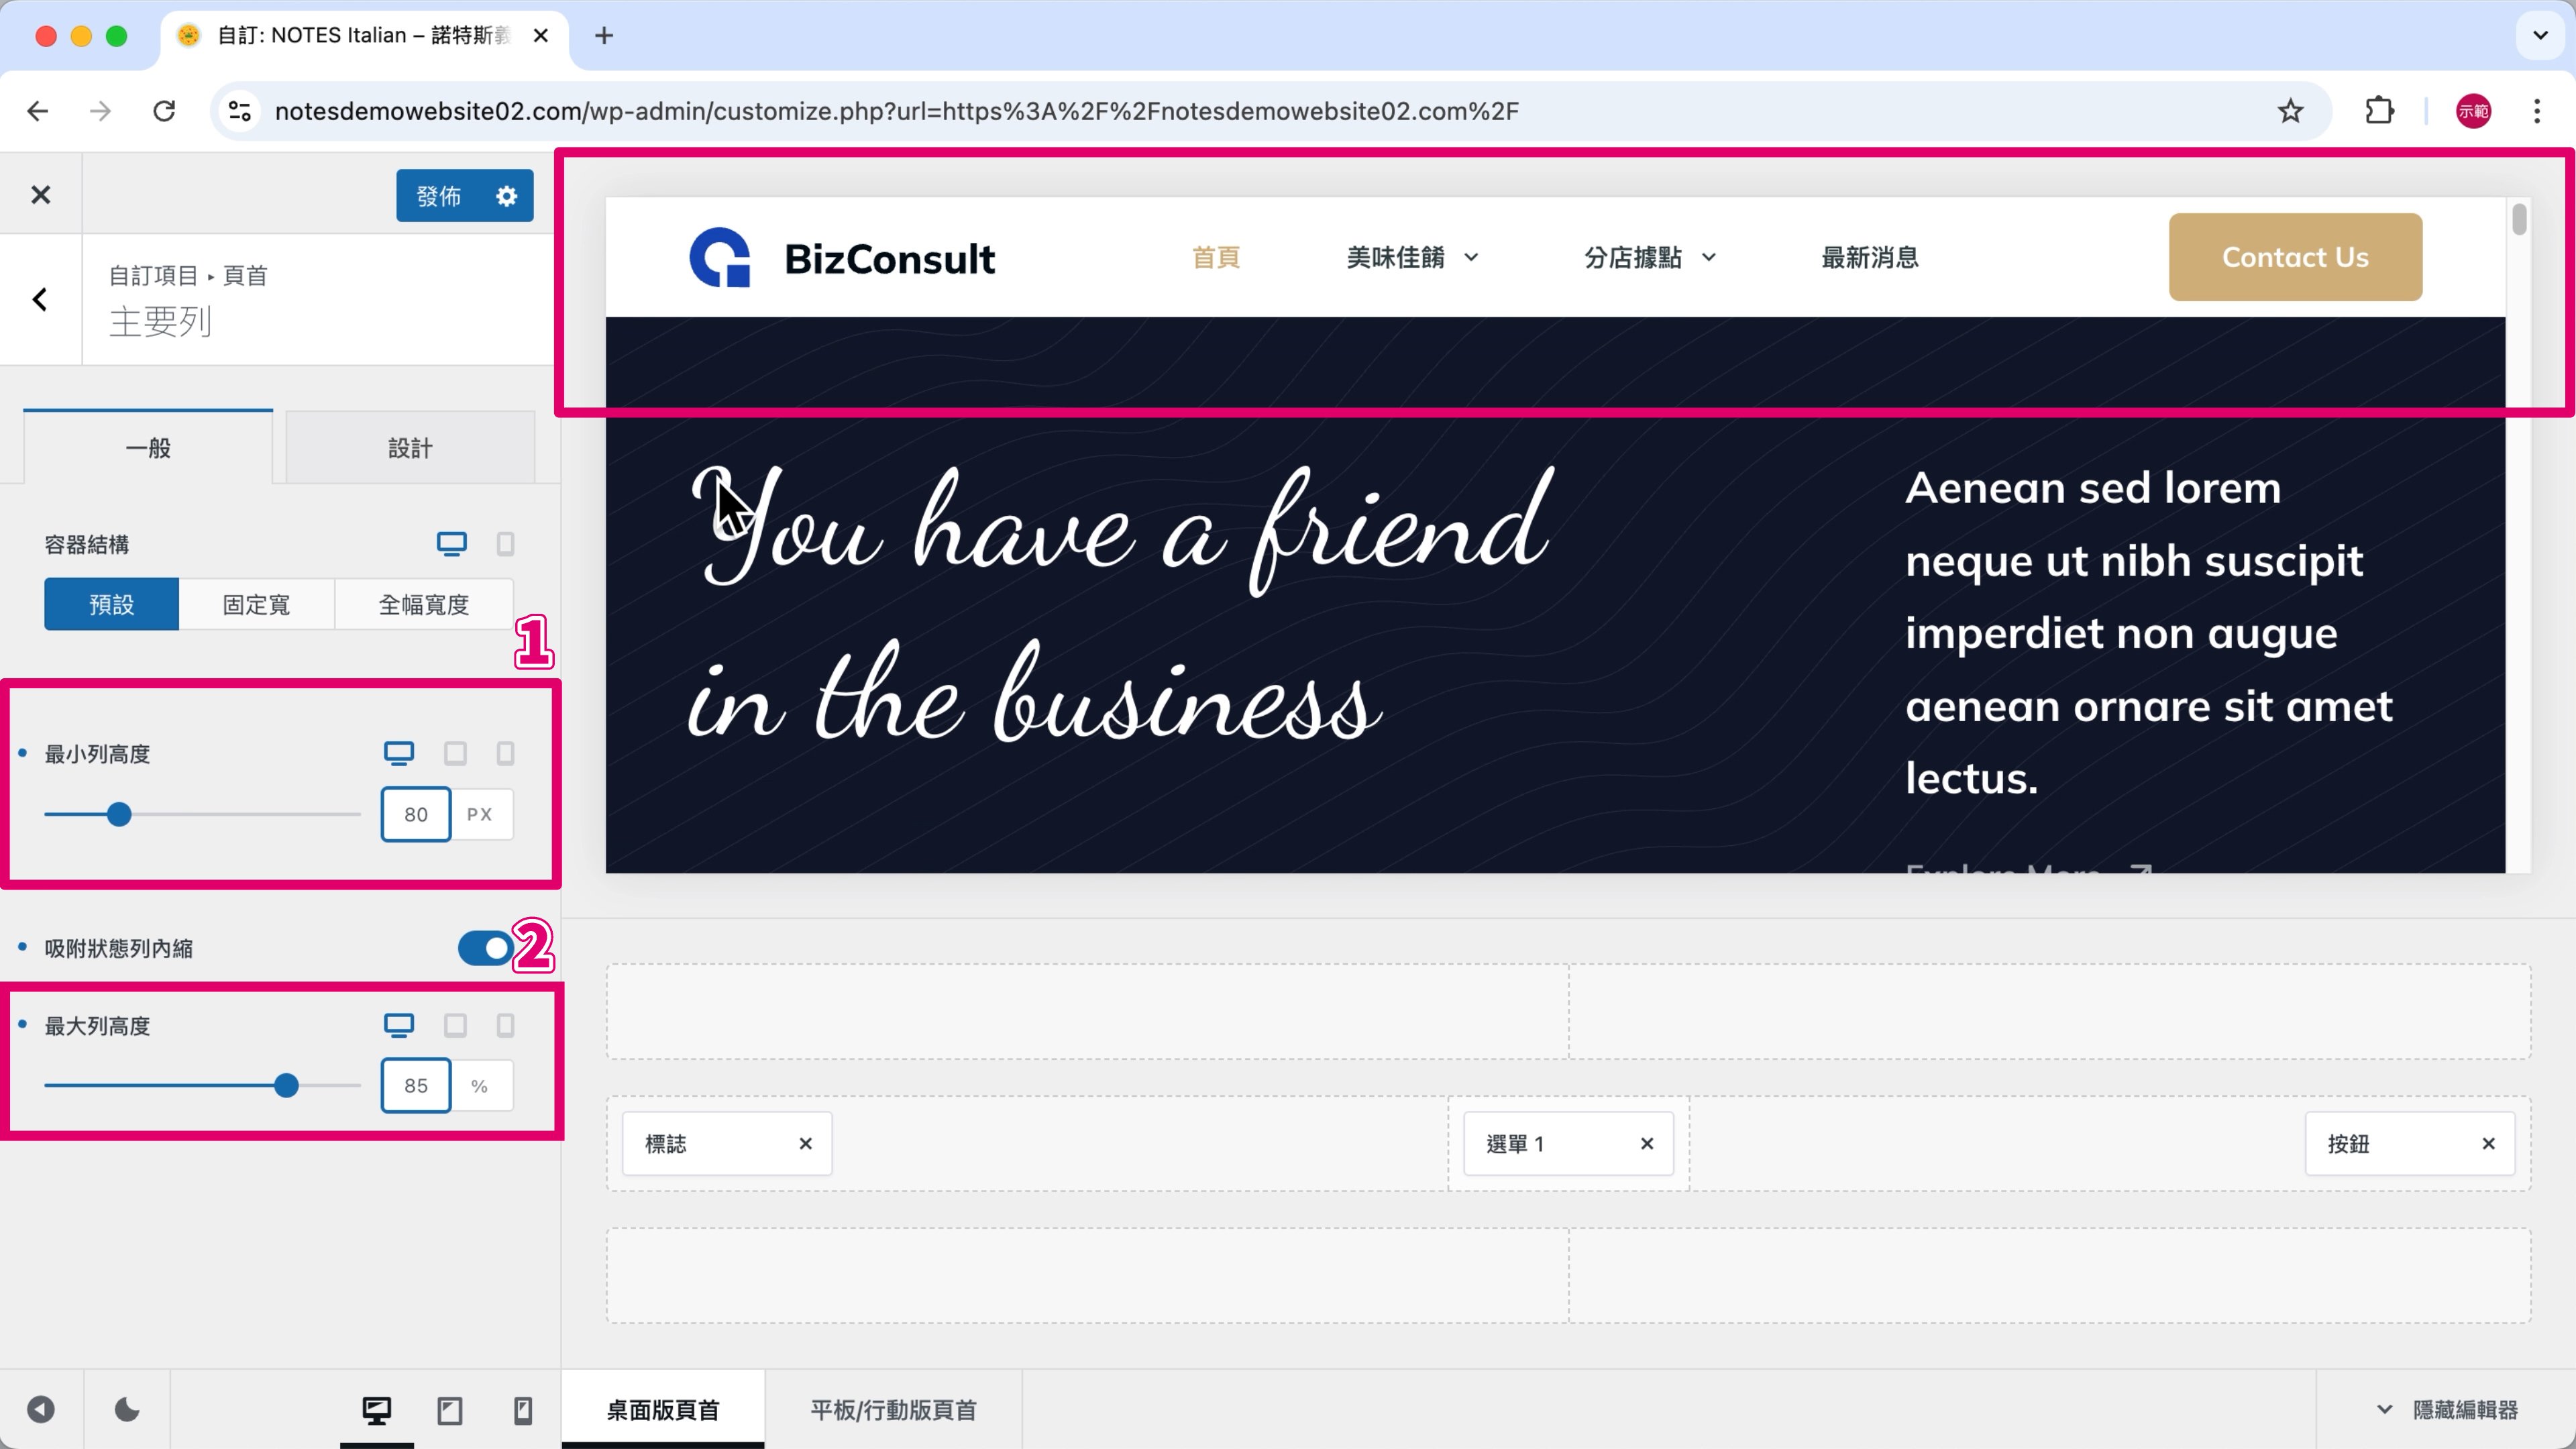Image resolution: width=2576 pixels, height=1449 pixels.
Task: Toggle dark mode moon icon
Action: (127, 1410)
